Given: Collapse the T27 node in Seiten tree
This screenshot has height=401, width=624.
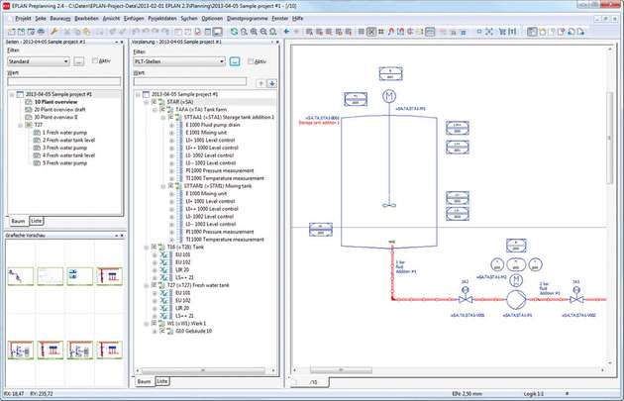Looking at the screenshot, I should (20, 125).
